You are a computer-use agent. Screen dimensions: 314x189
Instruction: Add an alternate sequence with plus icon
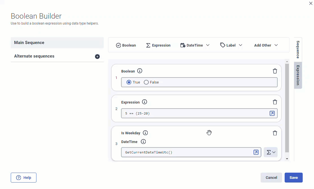[x=97, y=56]
